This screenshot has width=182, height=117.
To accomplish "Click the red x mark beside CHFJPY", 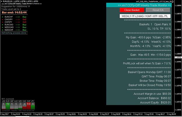I will tap(3, 22).
